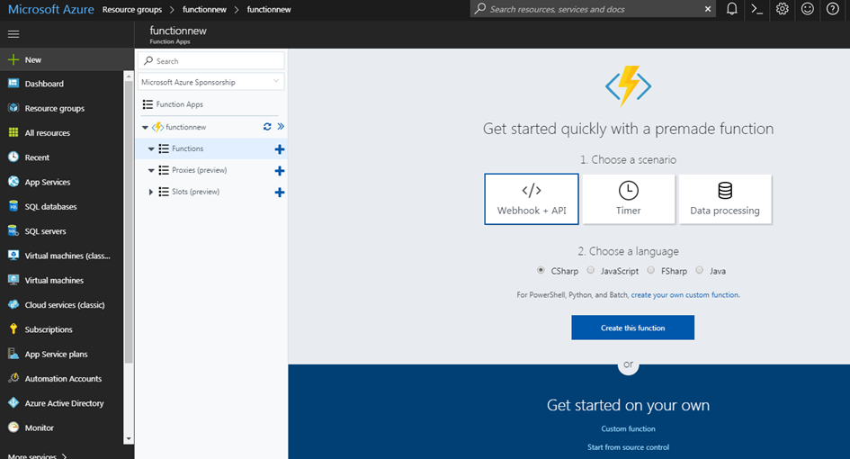The width and height of the screenshot is (850, 459).
Task: Click the Virtual machines (classic) icon
Action: coord(13,255)
